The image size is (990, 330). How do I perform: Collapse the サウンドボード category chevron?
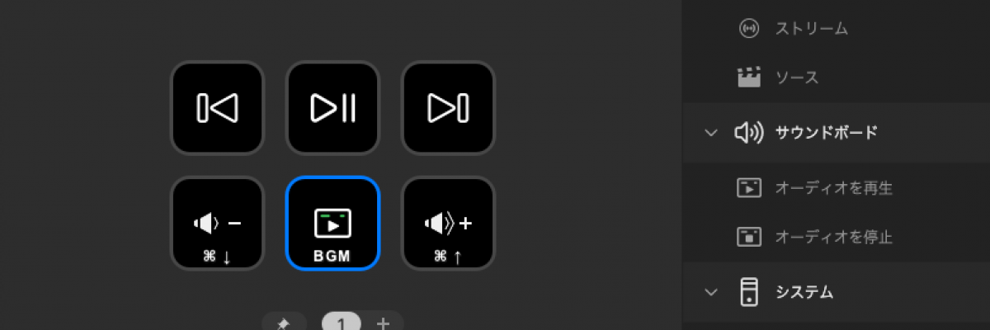(712, 132)
